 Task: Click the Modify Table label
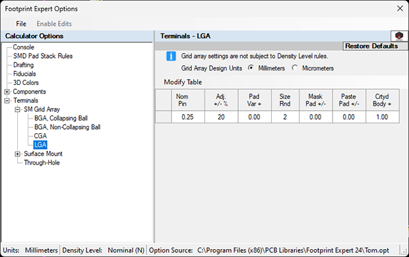pos(183,82)
